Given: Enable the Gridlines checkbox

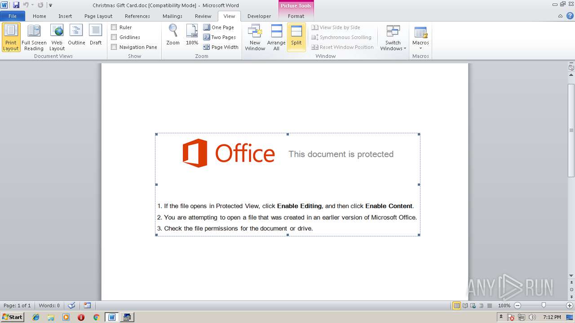Looking at the screenshot, I should click(x=114, y=37).
